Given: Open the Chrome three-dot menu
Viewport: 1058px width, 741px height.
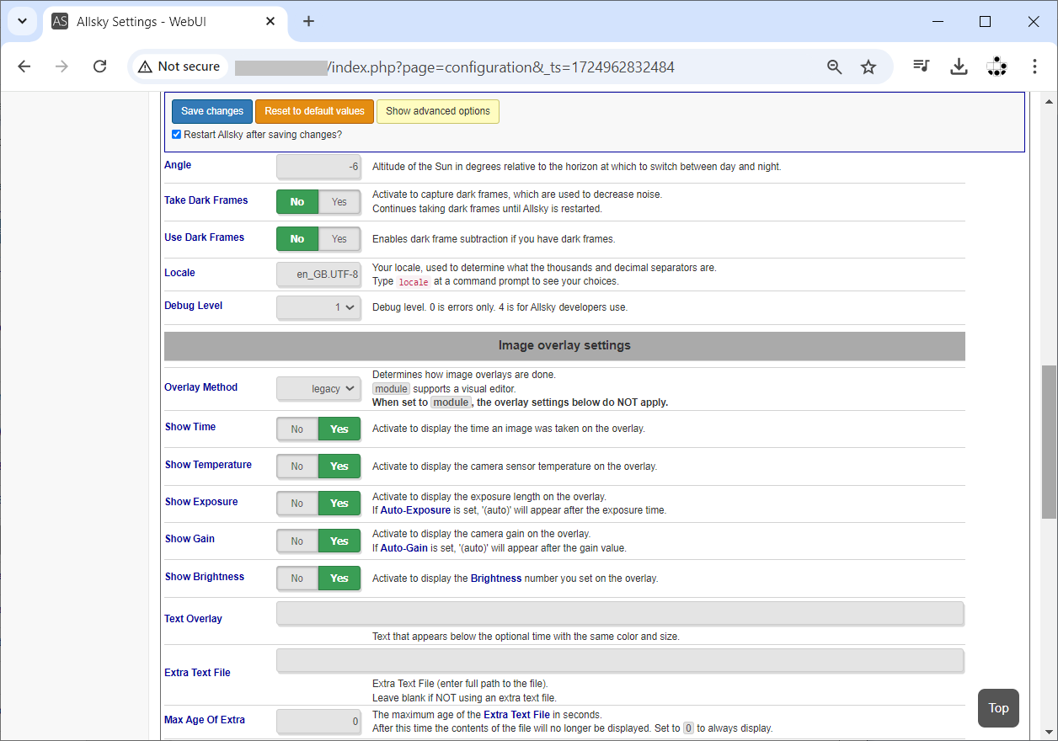Looking at the screenshot, I should (x=1034, y=67).
